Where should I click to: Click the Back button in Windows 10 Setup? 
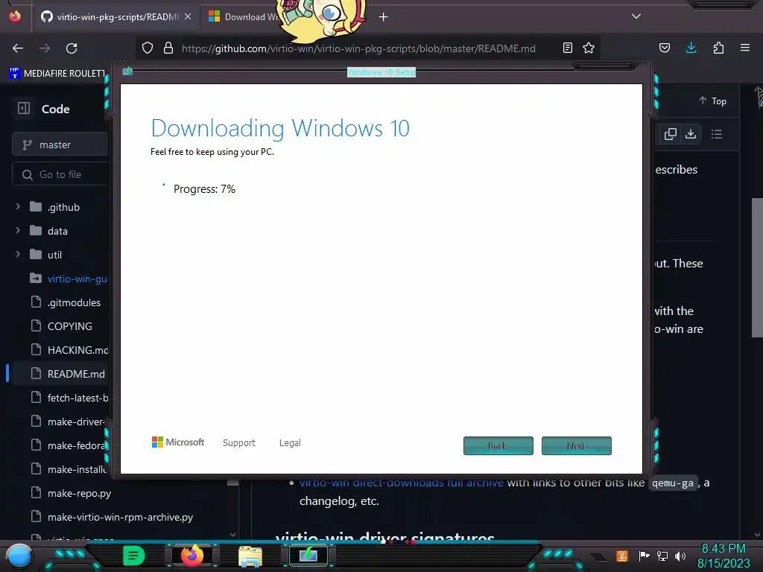coord(498,445)
